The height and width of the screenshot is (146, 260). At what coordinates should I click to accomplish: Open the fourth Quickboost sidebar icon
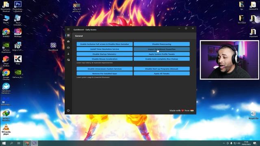[68, 54]
